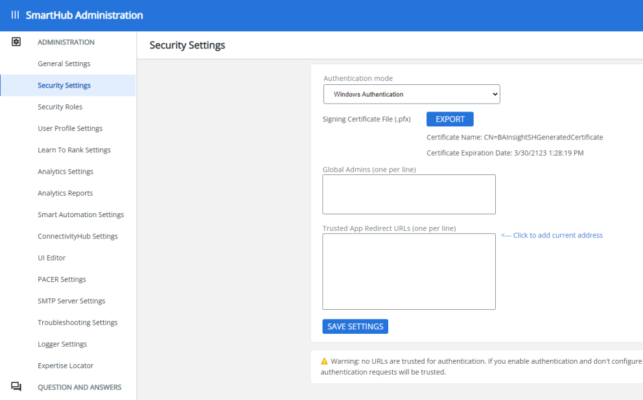Click inside Trusted App Redirect URLs box

(x=409, y=272)
